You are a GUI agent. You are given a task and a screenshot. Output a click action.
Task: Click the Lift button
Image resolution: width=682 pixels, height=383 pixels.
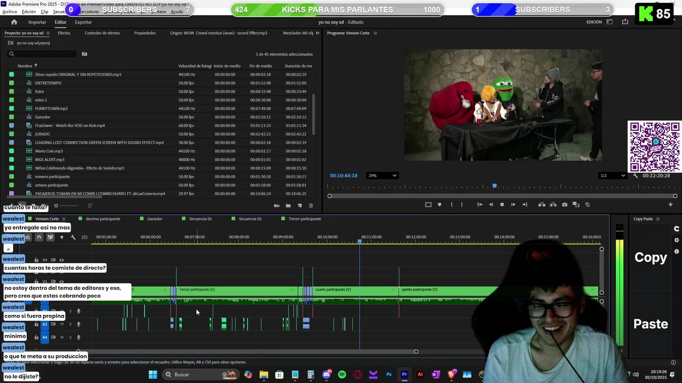[x=542, y=205]
